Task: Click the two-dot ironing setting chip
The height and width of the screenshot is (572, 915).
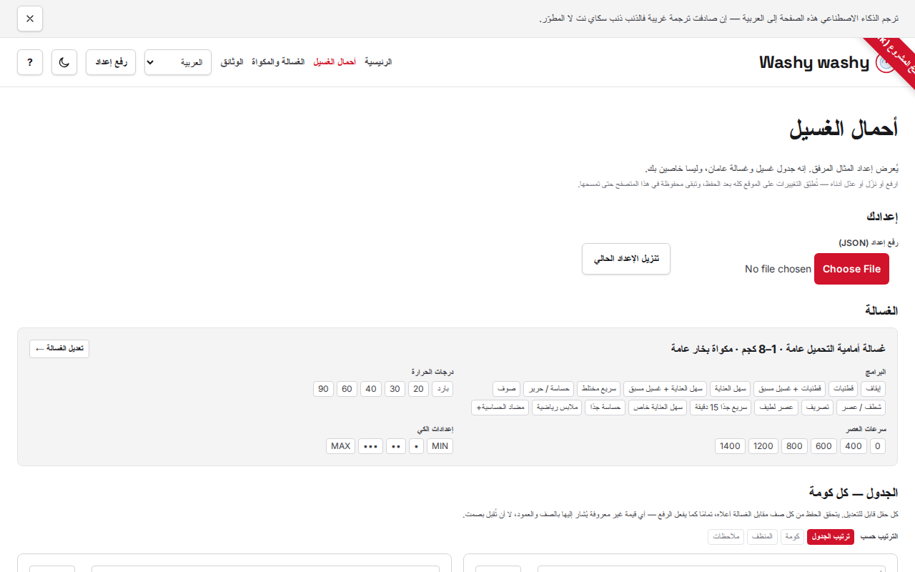Action: point(396,446)
